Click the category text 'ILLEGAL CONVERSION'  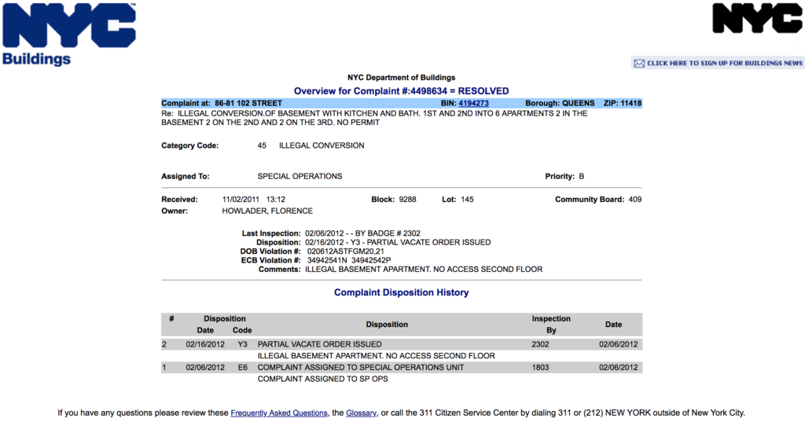click(x=322, y=146)
